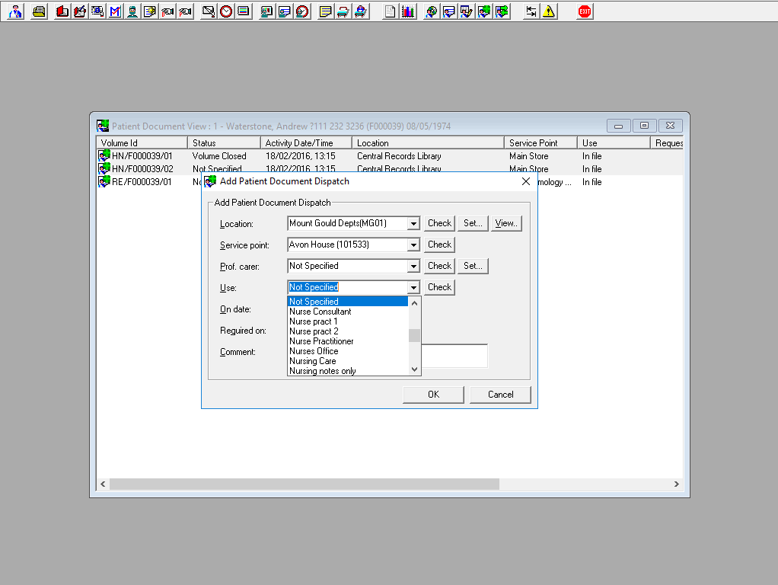Open the plain red book toolbar icon
This screenshot has height=585, width=778.
62,11
